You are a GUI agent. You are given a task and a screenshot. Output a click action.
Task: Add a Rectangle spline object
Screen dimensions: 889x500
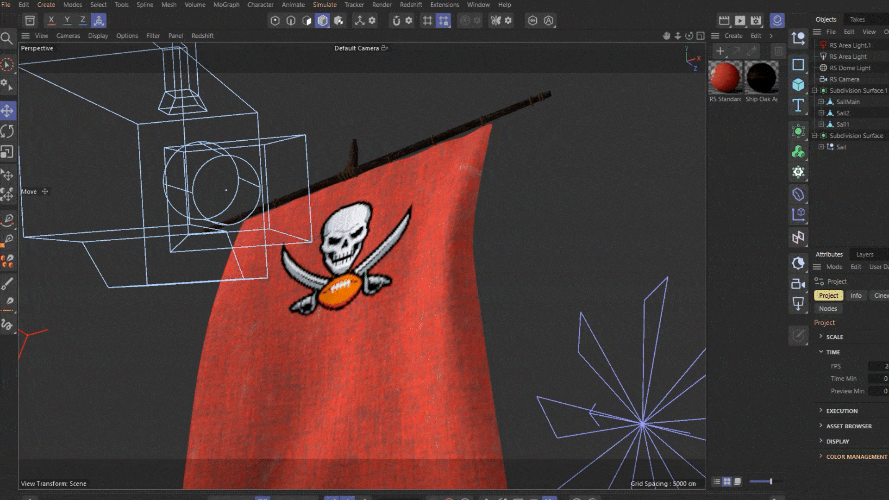point(798,64)
